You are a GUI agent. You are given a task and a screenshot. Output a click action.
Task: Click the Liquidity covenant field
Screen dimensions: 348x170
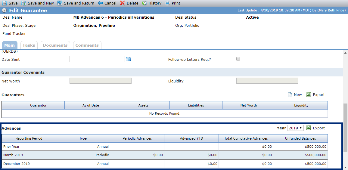point(267,81)
